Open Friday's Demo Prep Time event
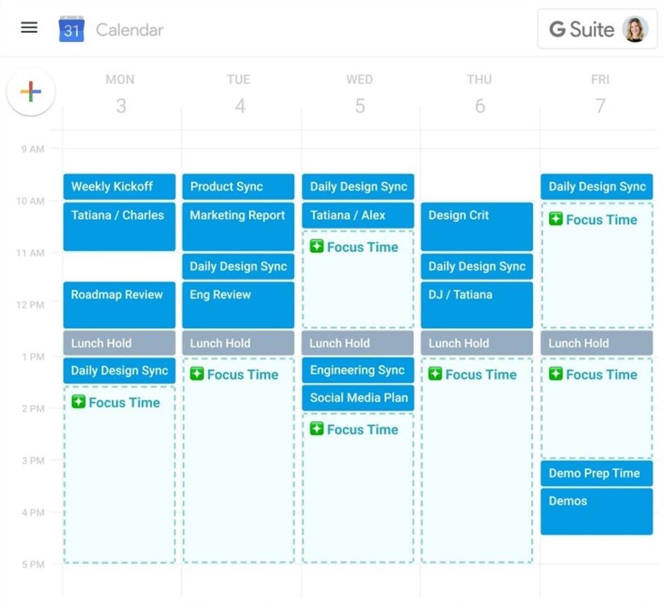Viewport: 664px width, 607px height. (x=596, y=474)
